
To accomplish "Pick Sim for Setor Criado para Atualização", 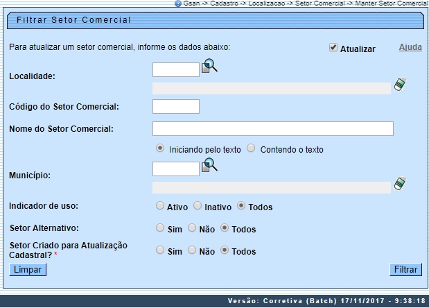I will pos(160,250).
